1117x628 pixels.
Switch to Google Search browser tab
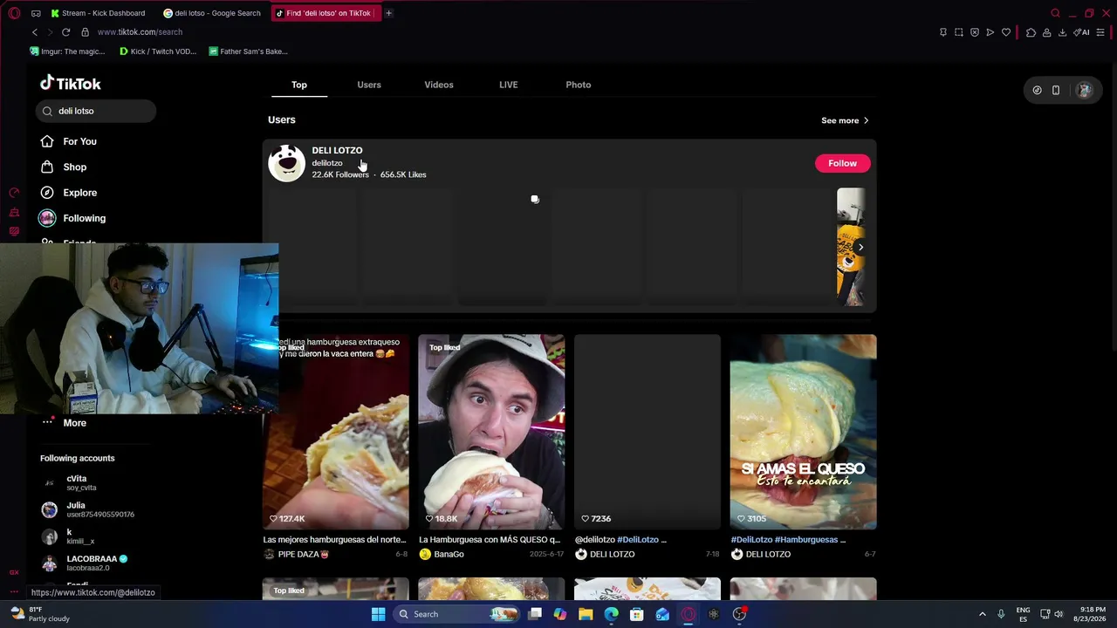212,13
